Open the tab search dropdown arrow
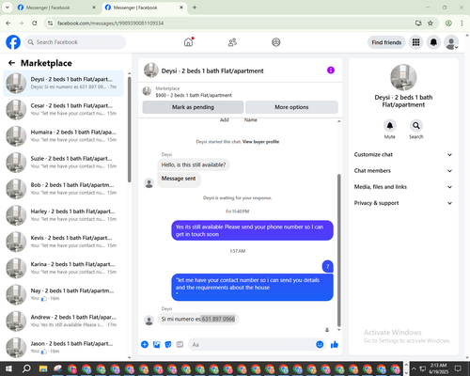The height and width of the screenshot is (376, 470). (7, 8)
